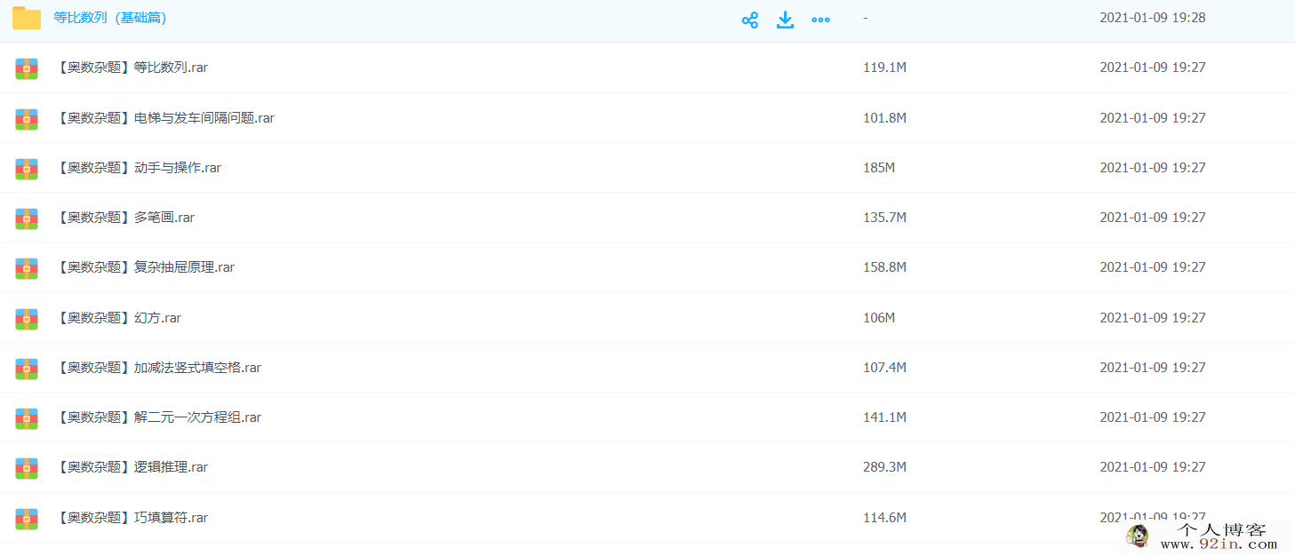Image resolution: width=1295 pixels, height=556 pixels.
Task: Click the rar icon for 动手与操作.rar
Action: pos(27,169)
